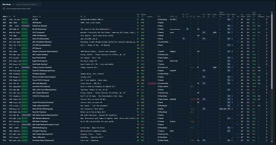The image size is (276, 145).
Task: Expand AF list in 2BS Gold Bathurst row
Action: 238,84
